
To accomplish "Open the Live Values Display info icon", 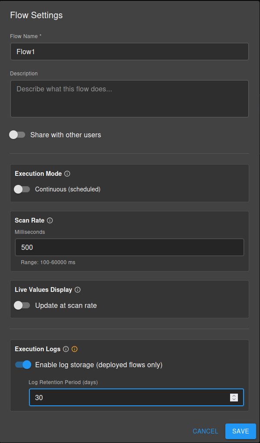I will coord(78,290).
